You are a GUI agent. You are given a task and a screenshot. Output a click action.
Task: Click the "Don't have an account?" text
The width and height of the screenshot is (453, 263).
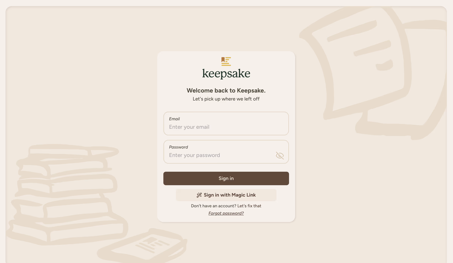[x=214, y=206]
